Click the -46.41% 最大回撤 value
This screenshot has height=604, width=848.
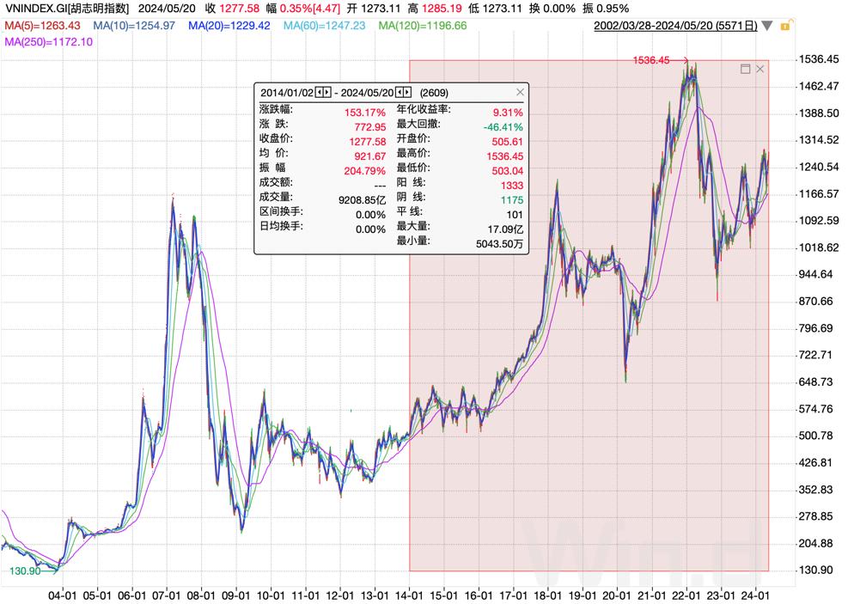point(503,127)
